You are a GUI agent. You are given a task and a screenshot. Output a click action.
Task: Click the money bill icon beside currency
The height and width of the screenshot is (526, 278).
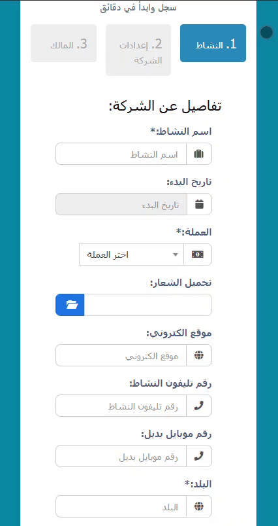point(198,254)
